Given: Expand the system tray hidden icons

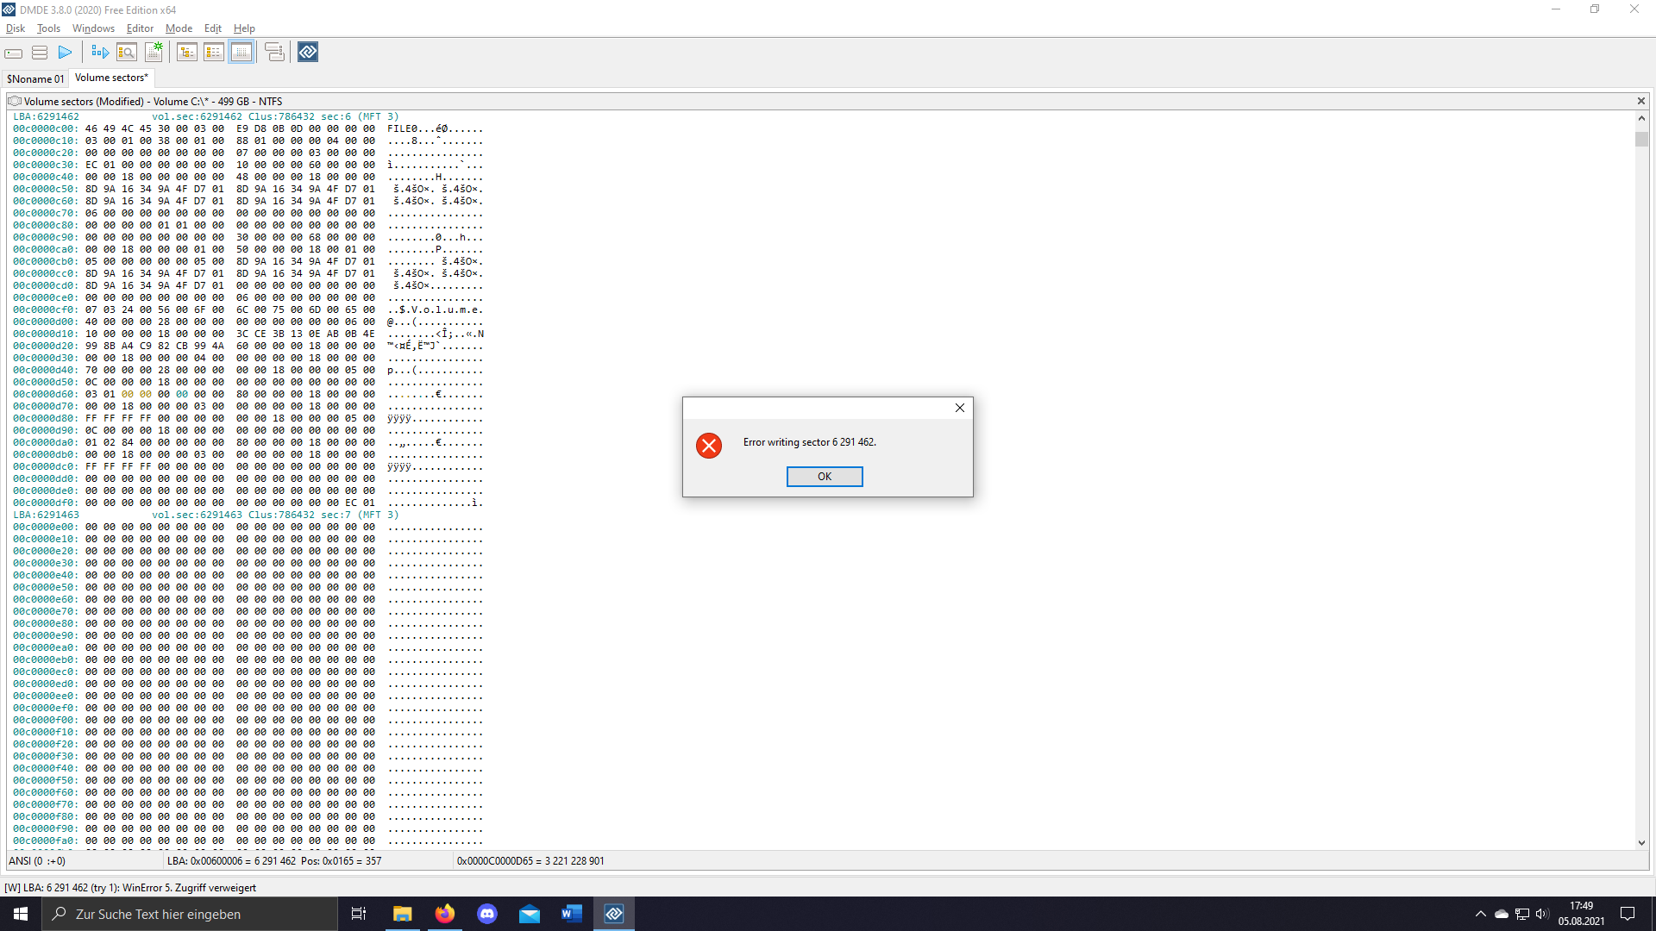Looking at the screenshot, I should pos(1481,914).
